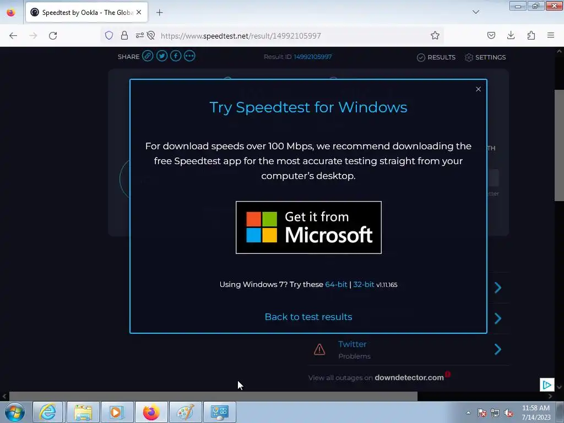This screenshot has height=423, width=564.
Task: Open the Firefox extensions menu
Action: pos(531,35)
